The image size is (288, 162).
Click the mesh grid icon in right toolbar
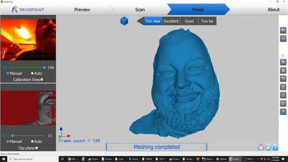tap(283, 95)
